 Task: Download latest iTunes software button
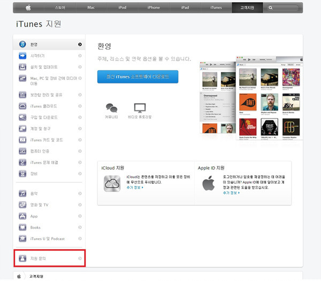click(138, 77)
